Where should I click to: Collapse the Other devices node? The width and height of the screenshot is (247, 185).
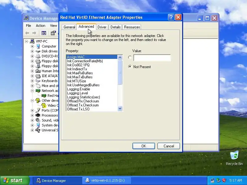click(32, 101)
